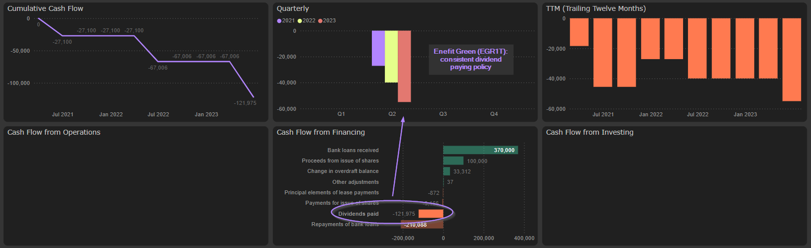Select the leftmost bar in TTM chart
Screen dimensions: 811x248
(x=579, y=32)
